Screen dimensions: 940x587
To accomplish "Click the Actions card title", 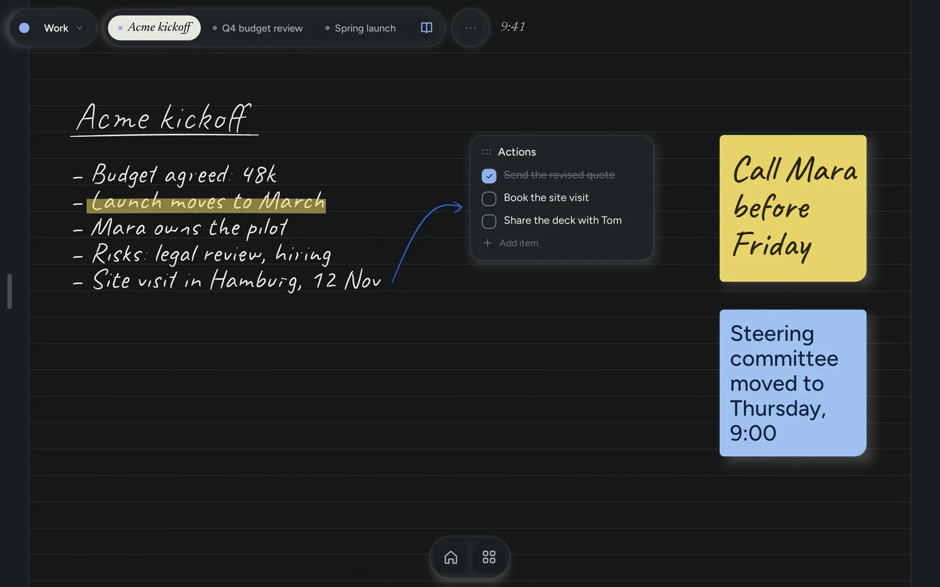I will (517, 152).
